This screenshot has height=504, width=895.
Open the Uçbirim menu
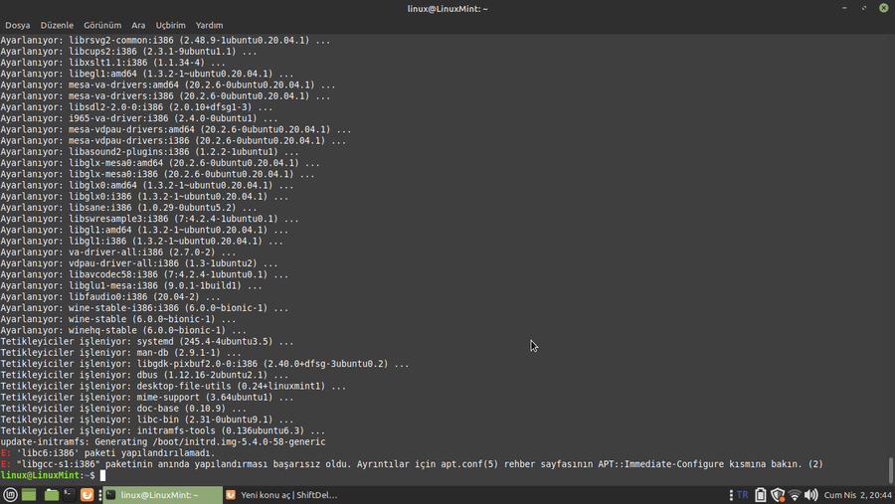coord(171,25)
